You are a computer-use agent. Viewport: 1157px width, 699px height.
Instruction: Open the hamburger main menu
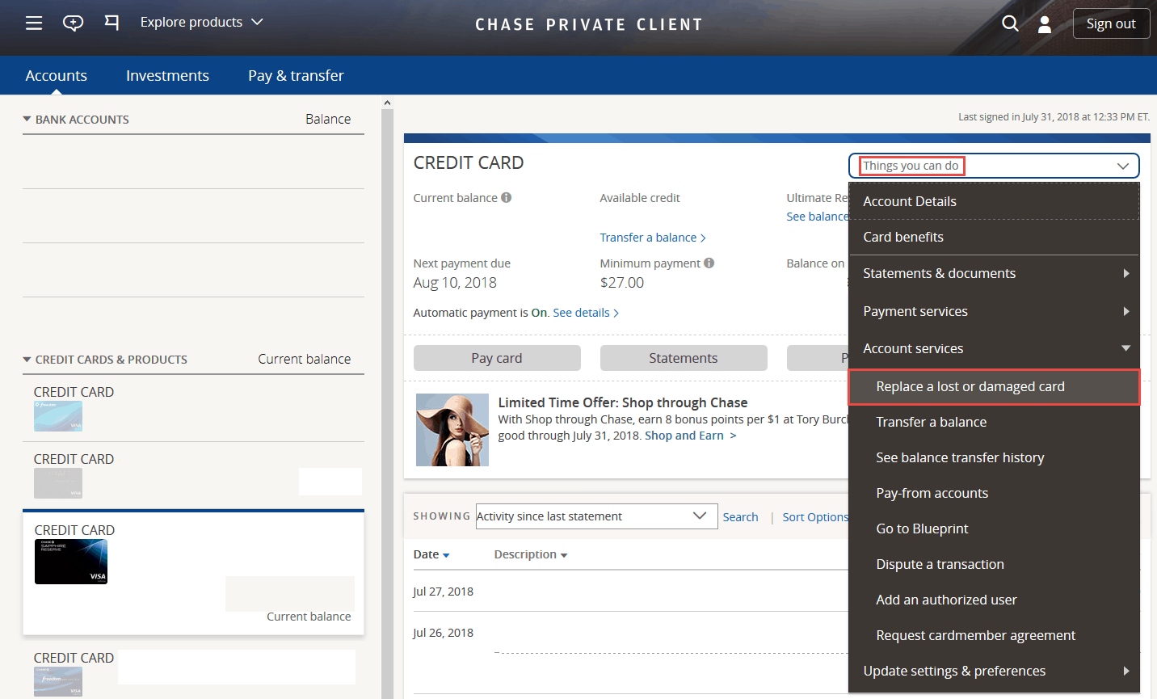pyautogui.click(x=34, y=23)
